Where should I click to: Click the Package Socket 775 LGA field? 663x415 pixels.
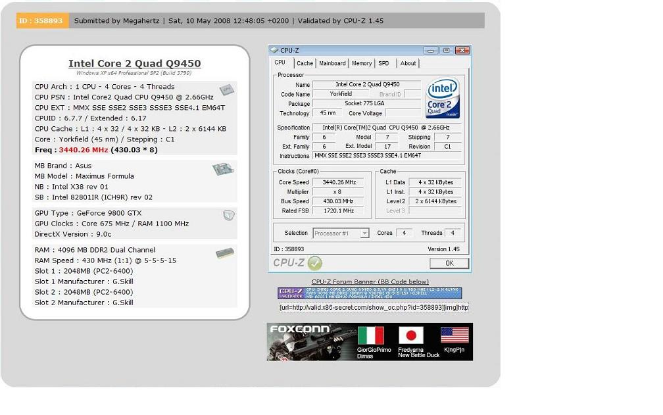[366, 103]
